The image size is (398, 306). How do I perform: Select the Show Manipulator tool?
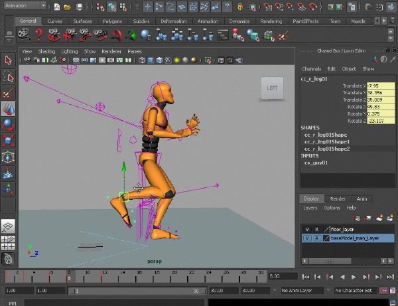[8, 189]
